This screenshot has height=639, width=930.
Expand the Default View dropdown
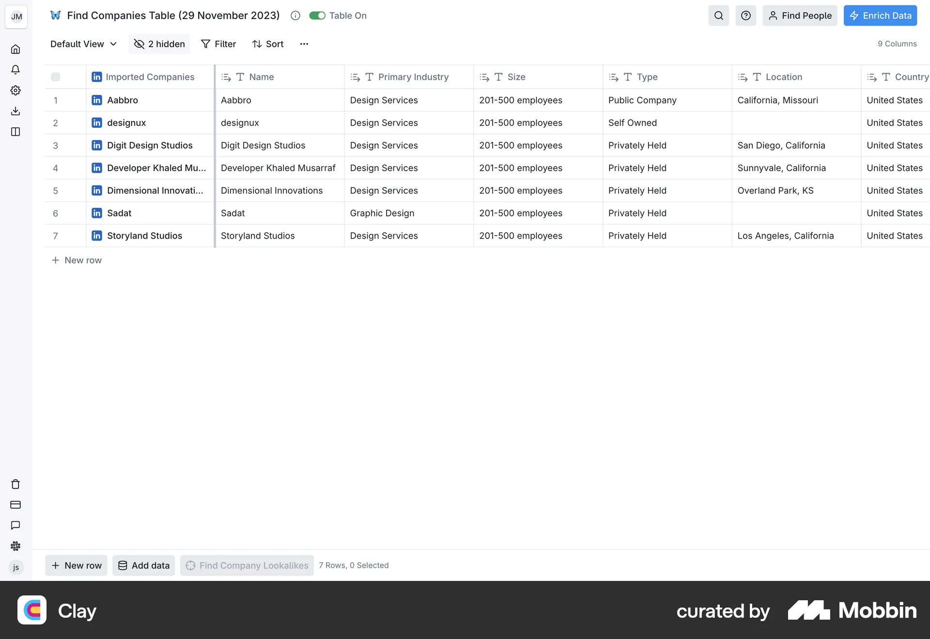coord(84,44)
